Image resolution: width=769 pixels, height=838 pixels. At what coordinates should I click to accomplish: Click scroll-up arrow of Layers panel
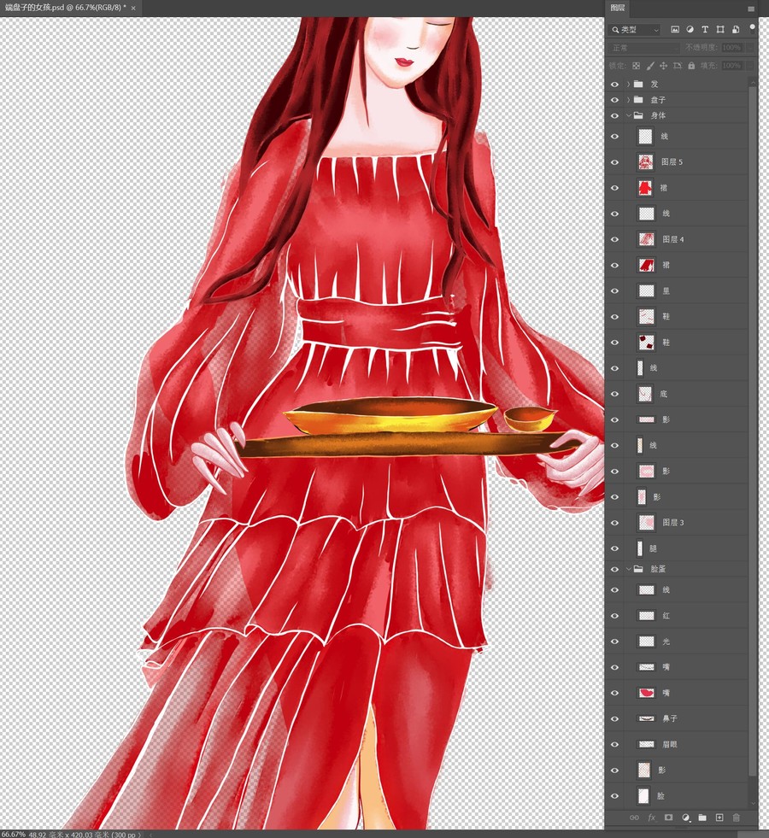click(x=753, y=81)
